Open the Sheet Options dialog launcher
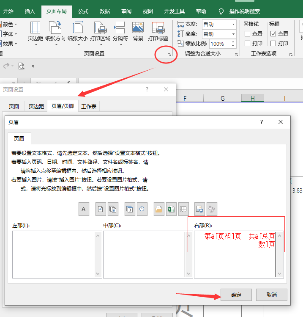Screen dimensions: 303x317 coord(291,55)
